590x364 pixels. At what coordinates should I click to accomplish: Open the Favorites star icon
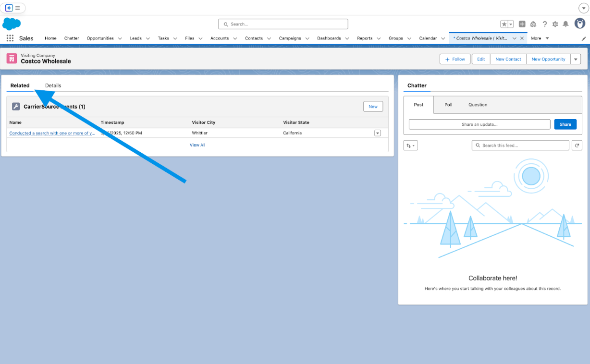pyautogui.click(x=504, y=24)
